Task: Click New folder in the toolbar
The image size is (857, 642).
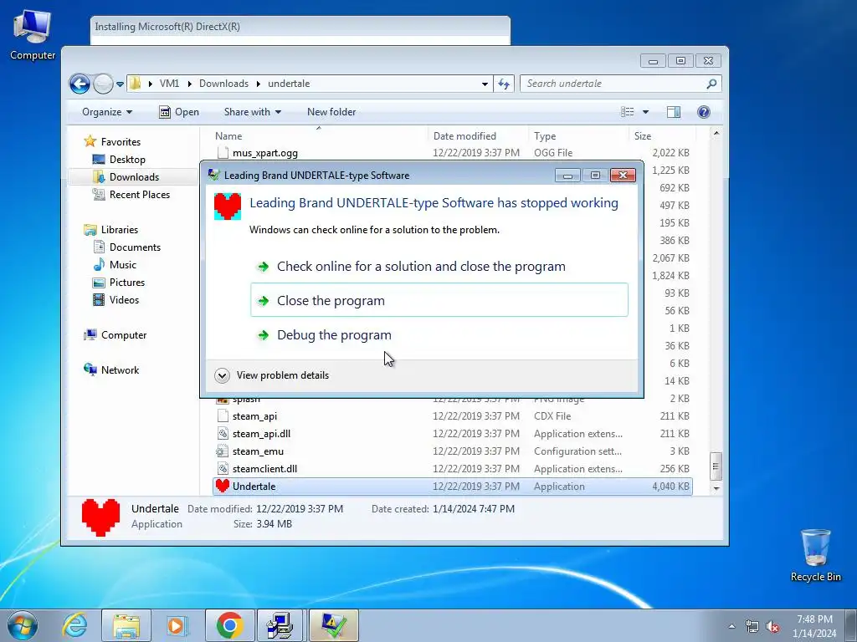Action: 331,112
